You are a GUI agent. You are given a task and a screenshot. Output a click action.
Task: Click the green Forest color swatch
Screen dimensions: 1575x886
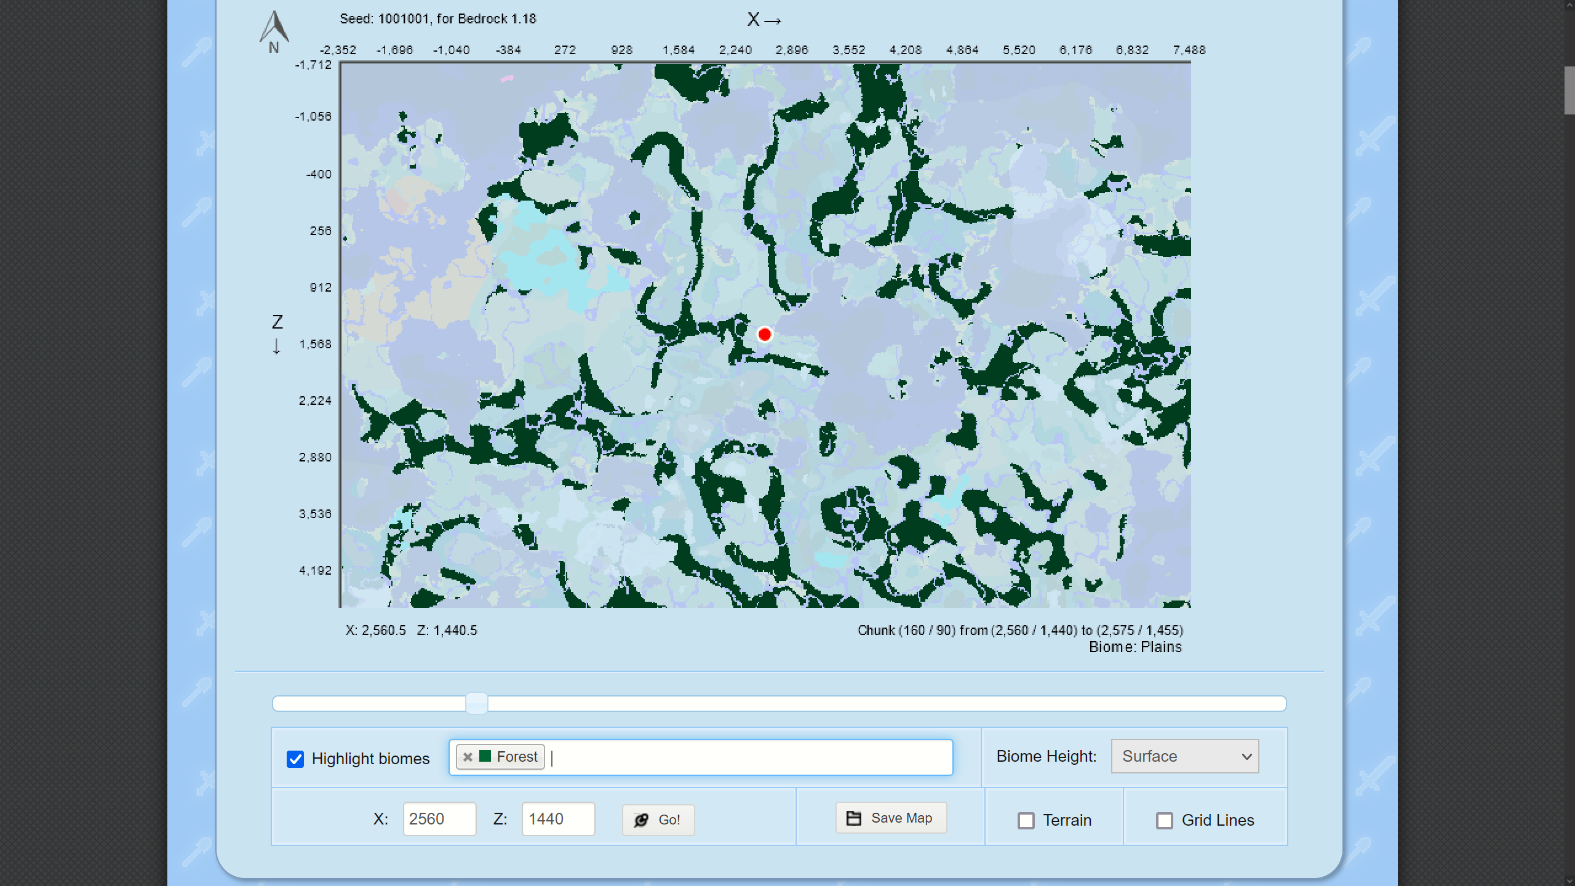(485, 756)
